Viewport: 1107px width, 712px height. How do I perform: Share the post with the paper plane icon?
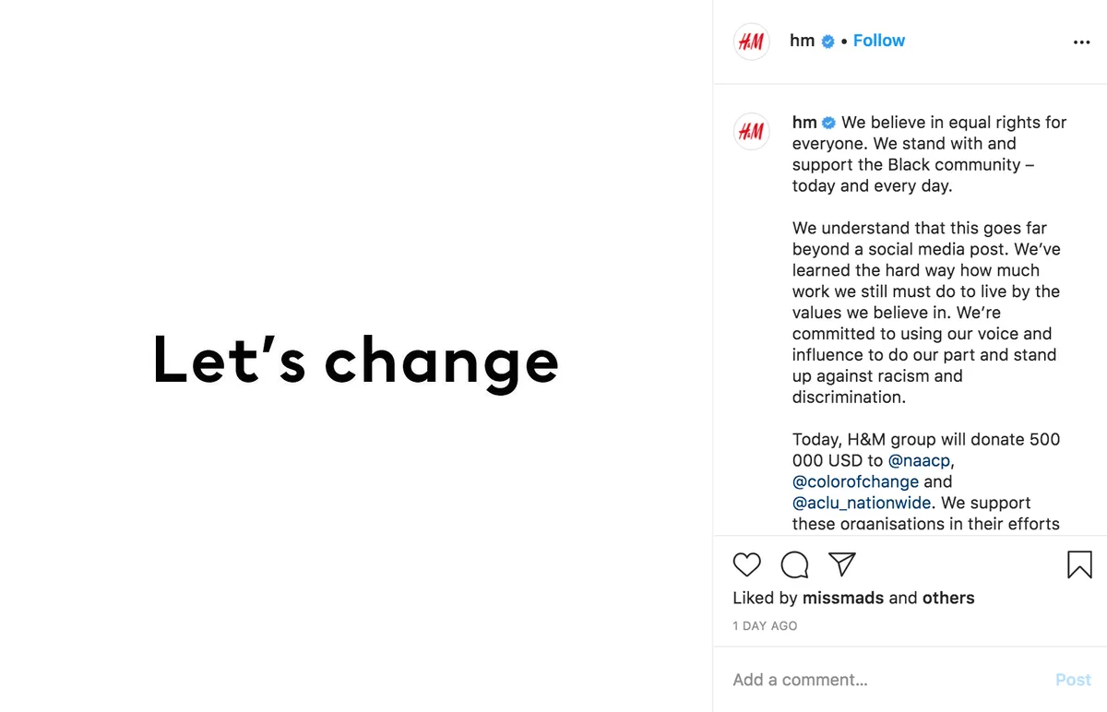click(841, 564)
